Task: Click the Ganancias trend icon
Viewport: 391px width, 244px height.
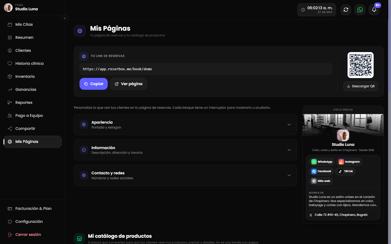Action: [10, 89]
